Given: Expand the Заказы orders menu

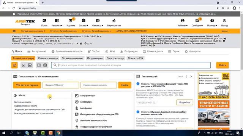Looking at the screenshot, I should pos(84,23).
